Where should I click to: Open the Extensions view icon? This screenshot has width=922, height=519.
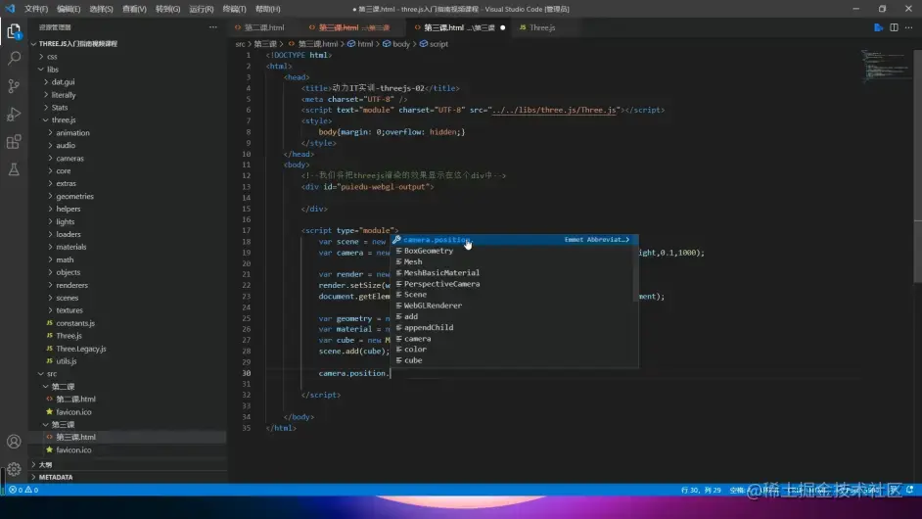[14, 142]
